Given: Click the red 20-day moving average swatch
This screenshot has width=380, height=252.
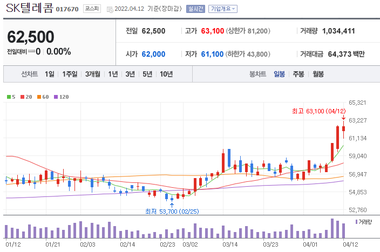Looking at the screenshot, I should 22,97.
